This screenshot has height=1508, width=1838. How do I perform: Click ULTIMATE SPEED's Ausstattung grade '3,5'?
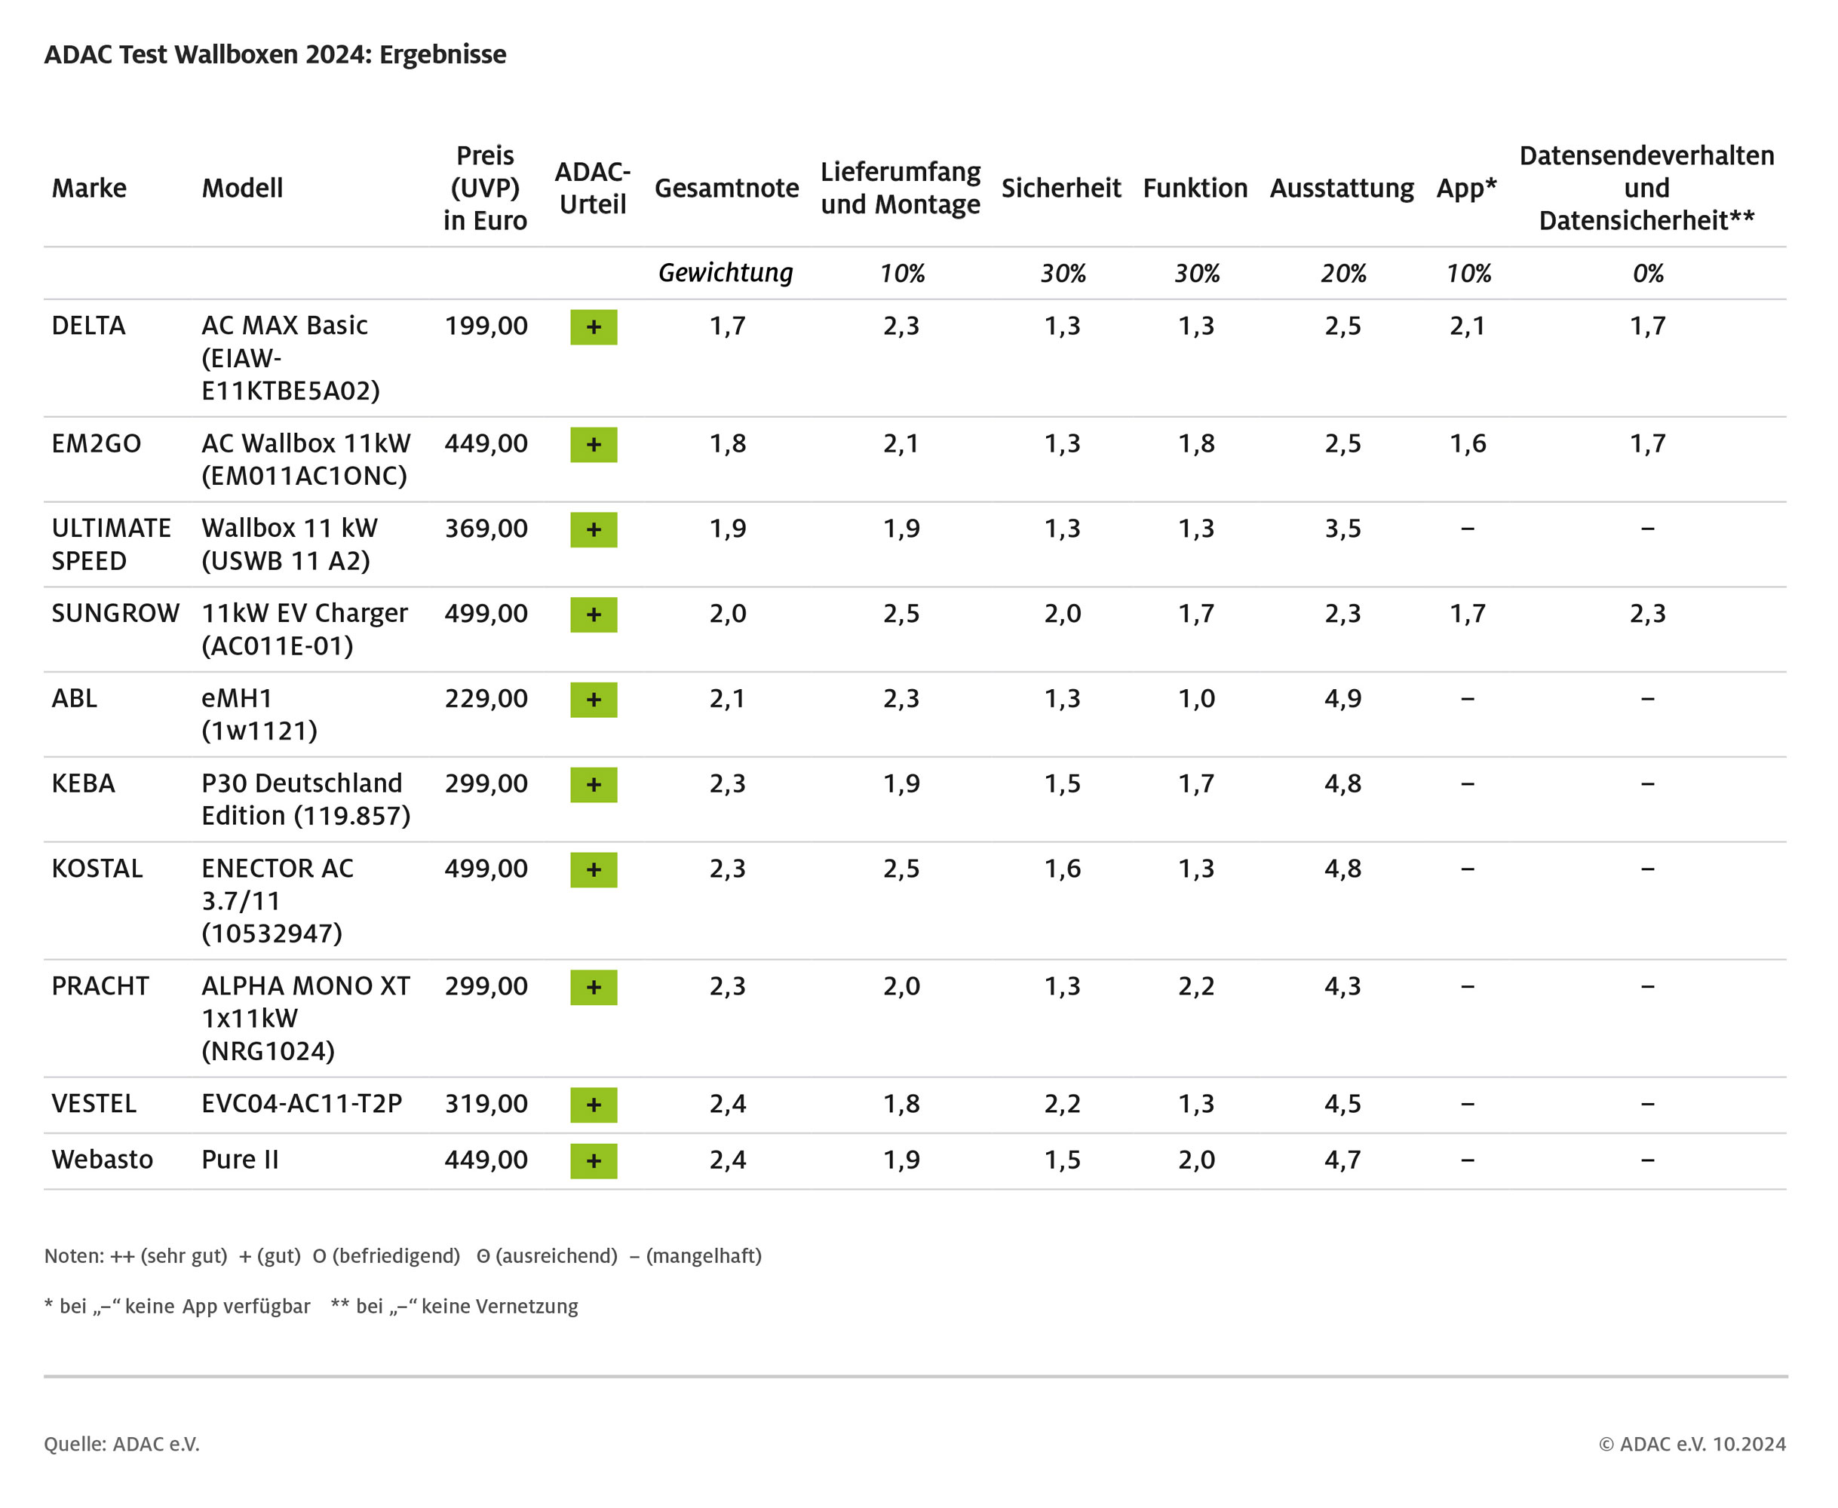[1342, 529]
